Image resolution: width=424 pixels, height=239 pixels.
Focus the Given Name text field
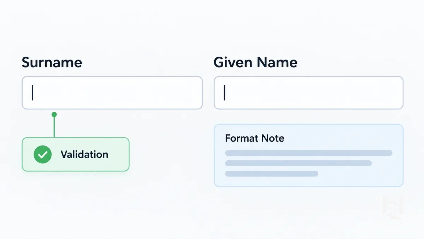308,93
